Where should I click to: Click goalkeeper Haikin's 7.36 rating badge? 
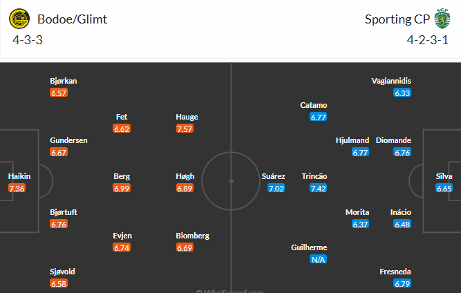(17, 188)
